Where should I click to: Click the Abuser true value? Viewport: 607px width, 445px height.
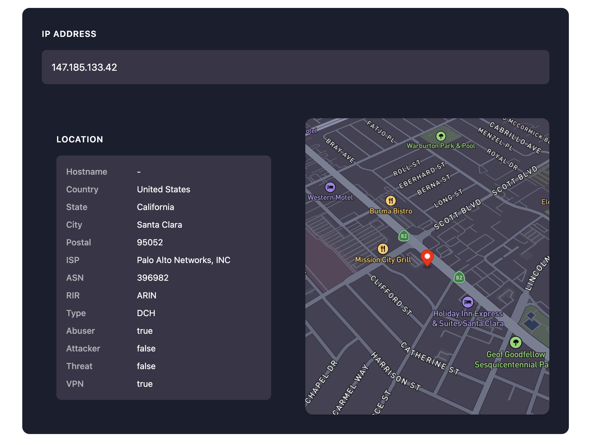145,331
